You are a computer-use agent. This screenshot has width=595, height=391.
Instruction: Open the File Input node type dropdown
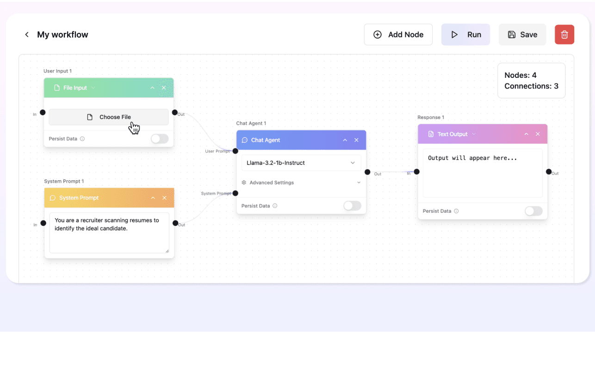[x=93, y=88]
